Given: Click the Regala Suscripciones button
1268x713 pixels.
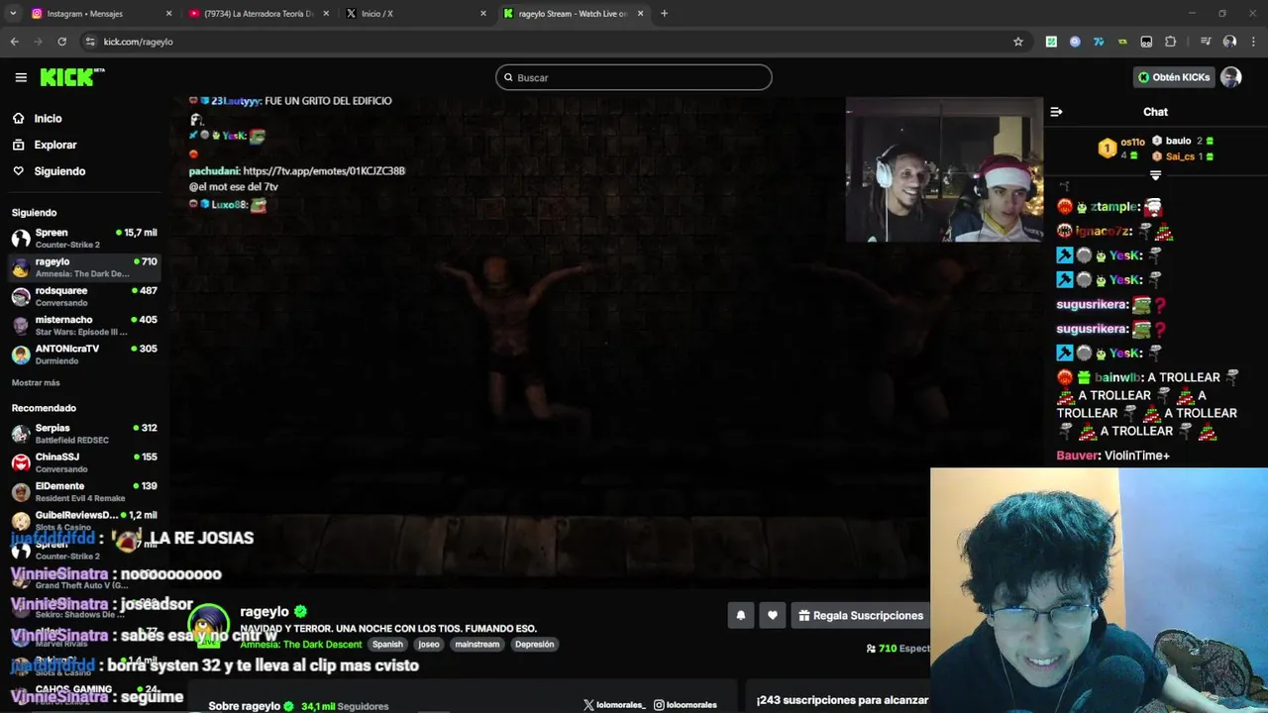Looking at the screenshot, I should pos(860,615).
